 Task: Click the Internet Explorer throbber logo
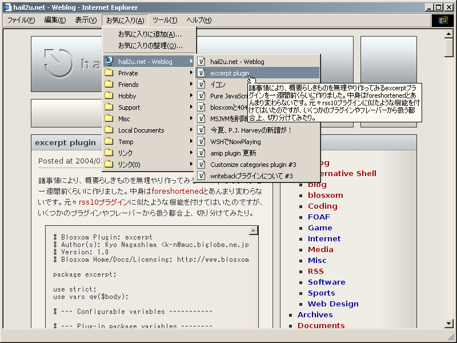[x=443, y=20]
